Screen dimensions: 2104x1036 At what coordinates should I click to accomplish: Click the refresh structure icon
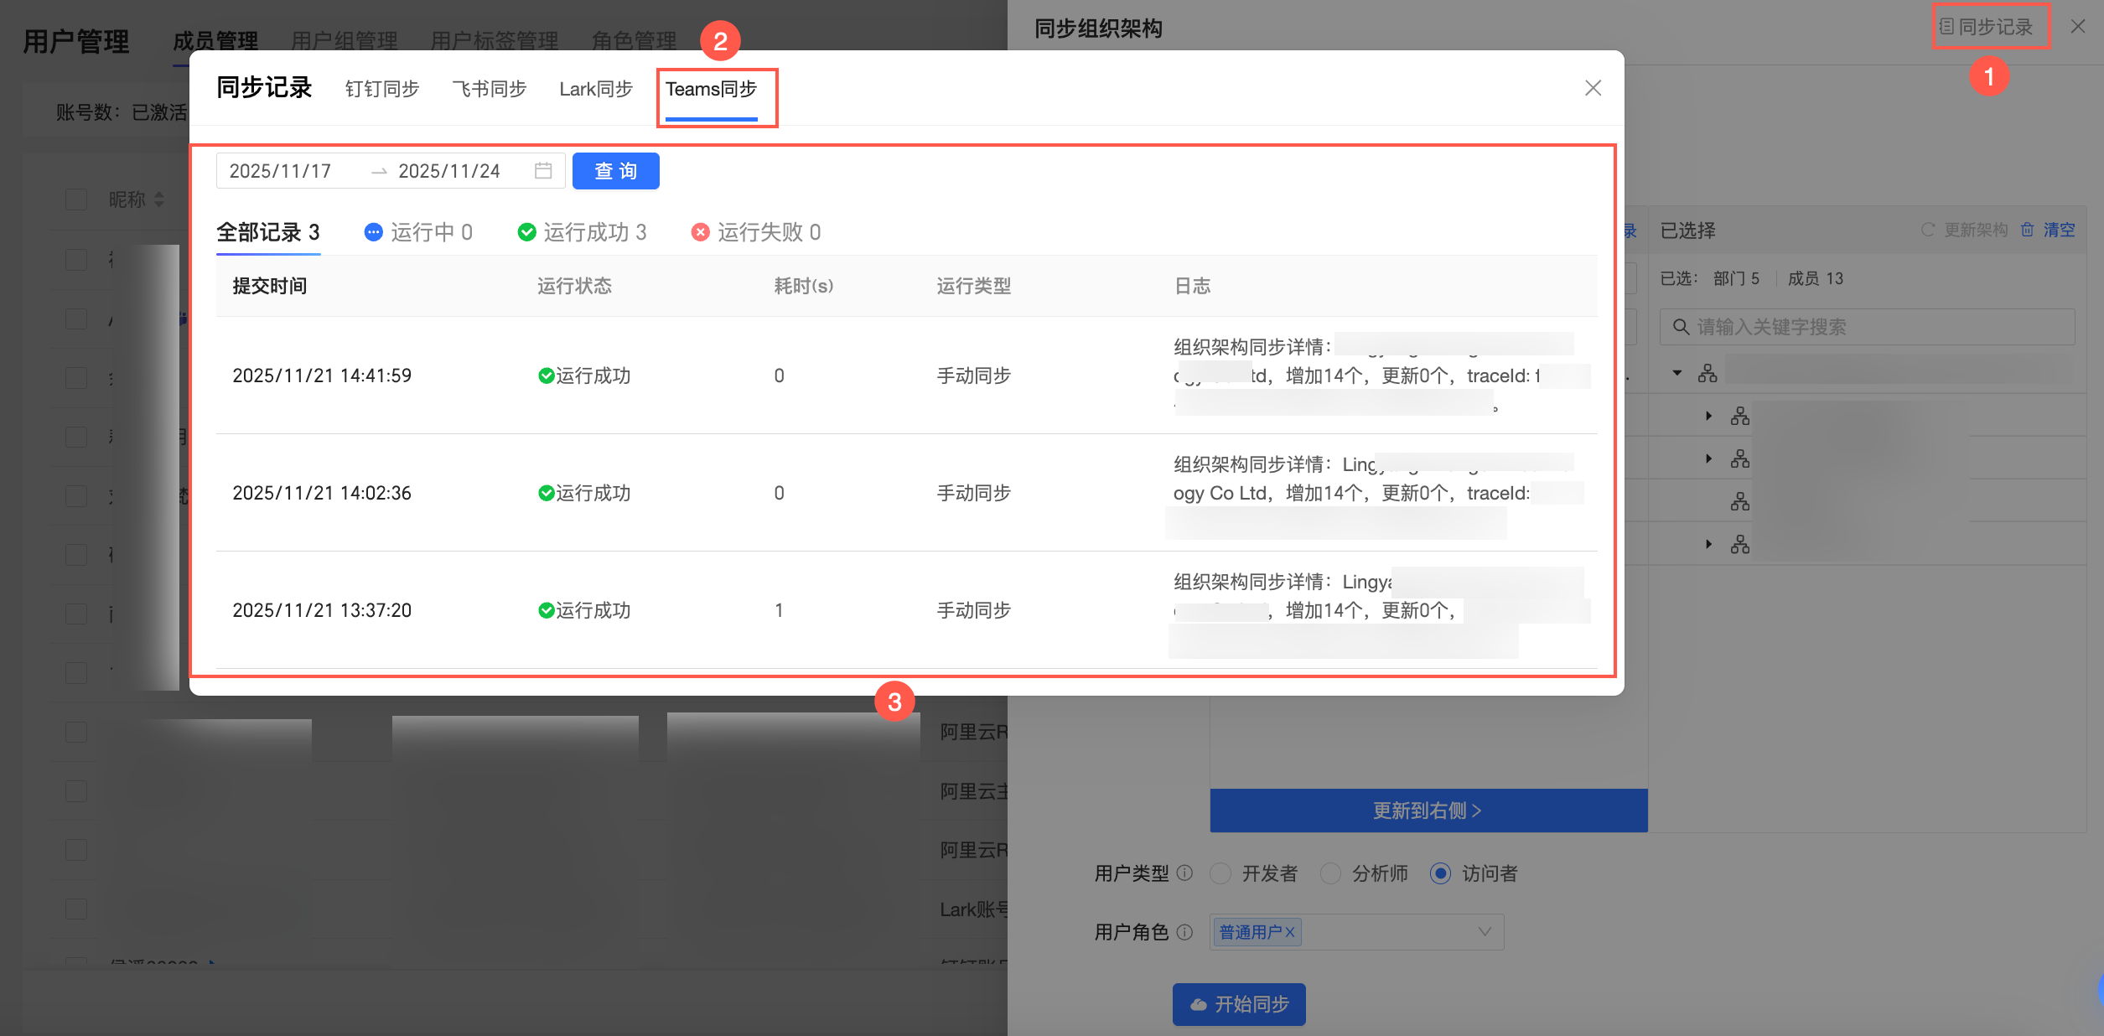pos(1928,230)
